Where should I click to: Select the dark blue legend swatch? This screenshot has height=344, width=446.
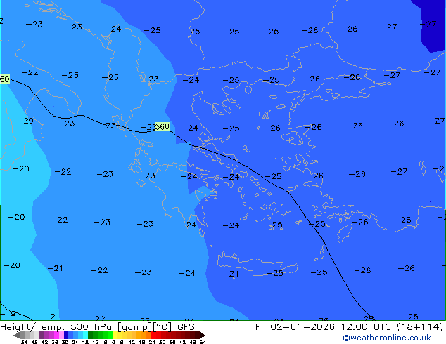(66, 335)
